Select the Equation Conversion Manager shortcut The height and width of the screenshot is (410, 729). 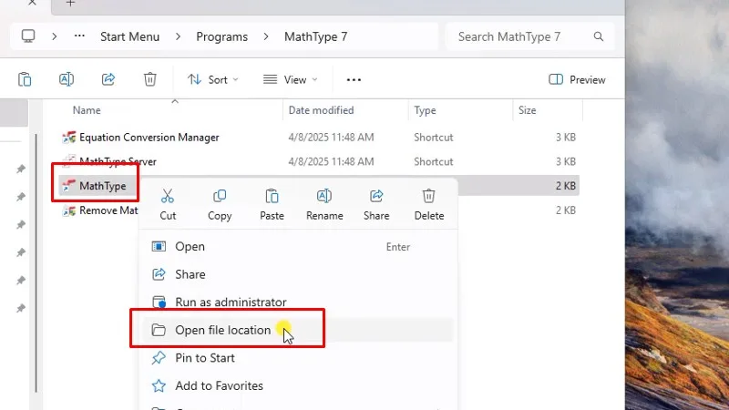[x=149, y=138]
